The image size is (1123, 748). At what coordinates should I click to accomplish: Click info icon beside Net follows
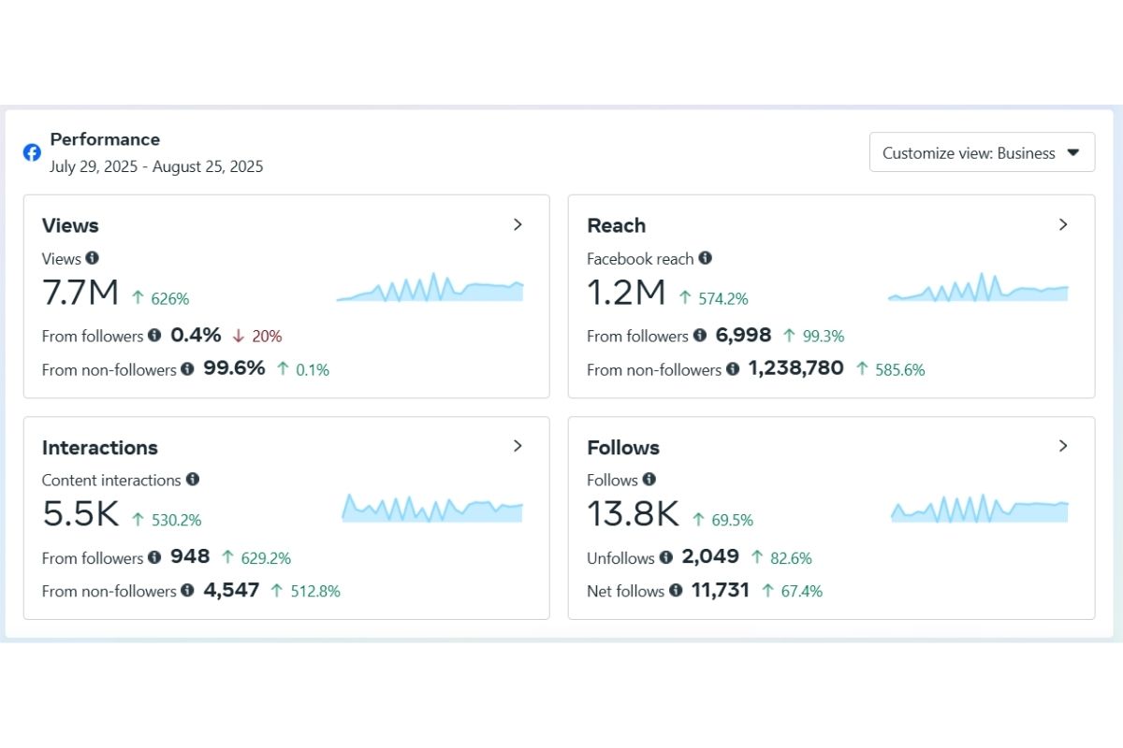click(676, 591)
